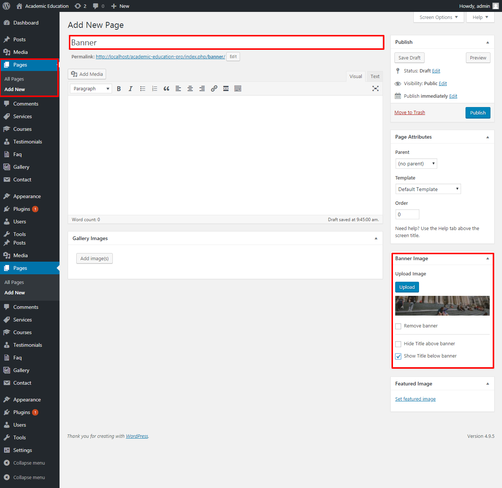Enable Hide Title above banner
This screenshot has width=502, height=488.
click(x=398, y=344)
